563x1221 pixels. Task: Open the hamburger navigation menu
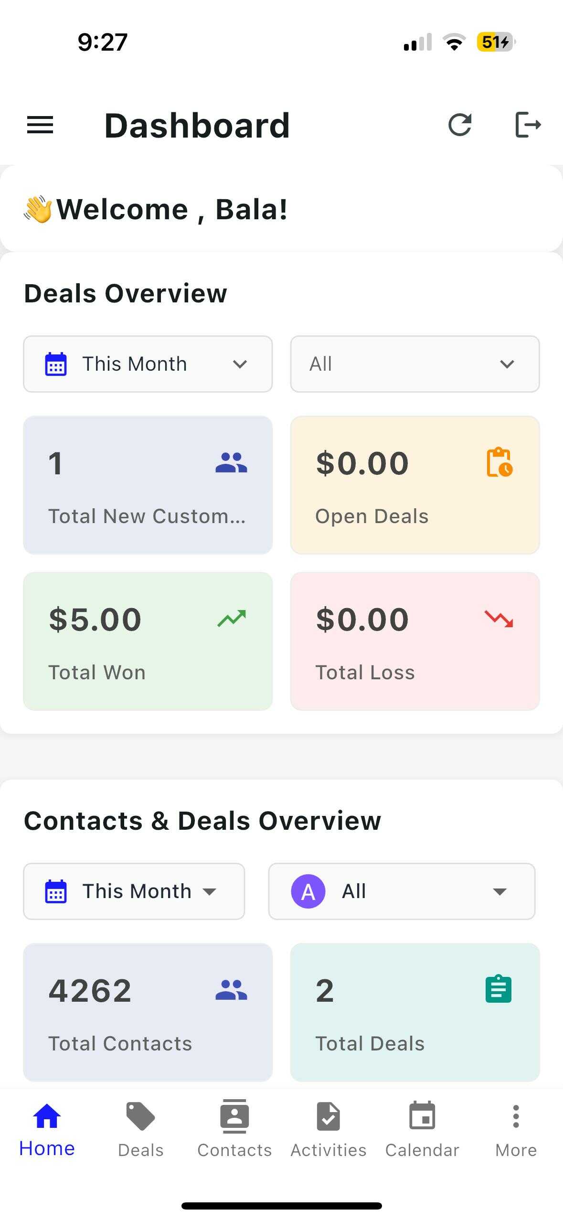pyautogui.click(x=40, y=125)
